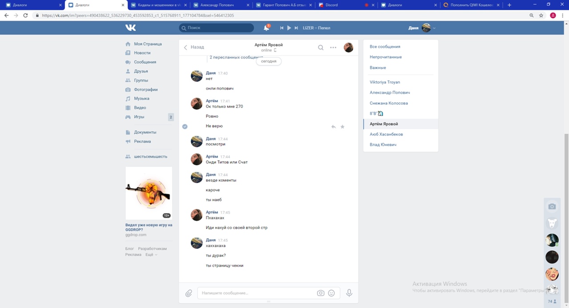Expand the 'Ещё' footer links

pyautogui.click(x=151, y=255)
